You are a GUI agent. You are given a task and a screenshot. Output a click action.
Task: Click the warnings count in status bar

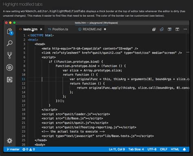coord(32,149)
